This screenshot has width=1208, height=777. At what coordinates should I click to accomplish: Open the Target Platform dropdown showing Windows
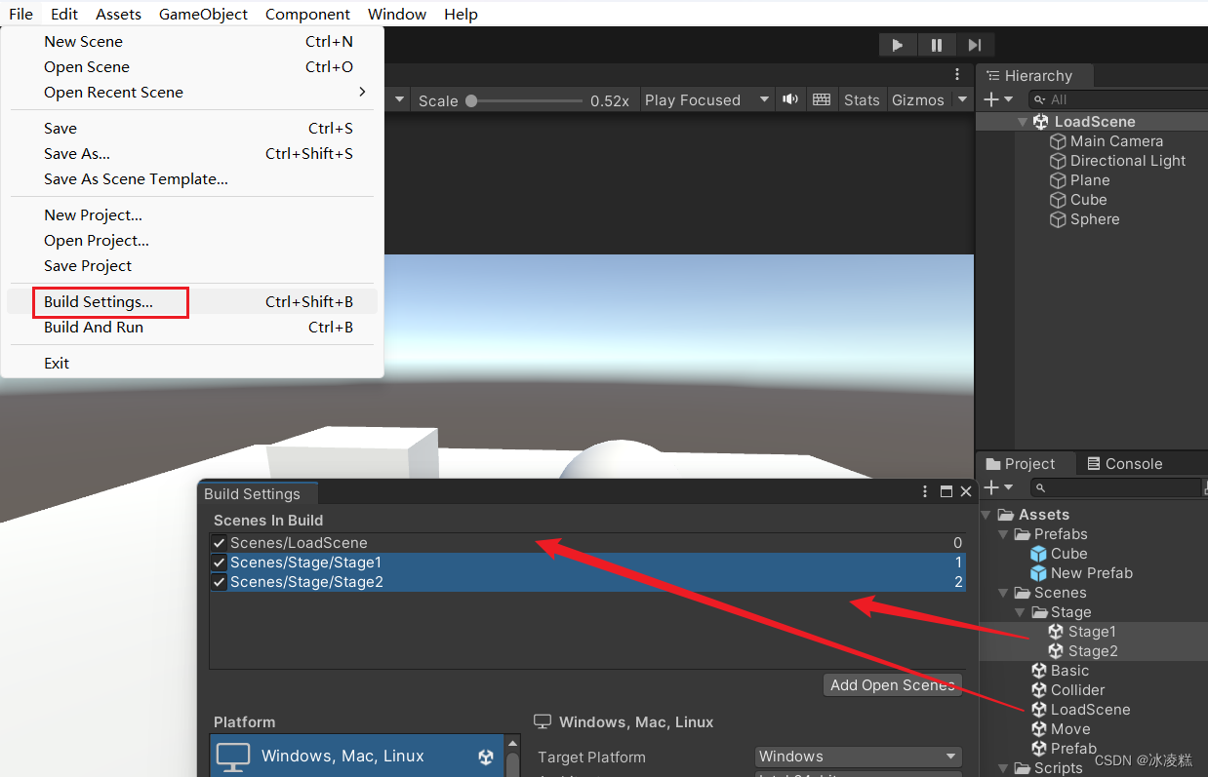[857, 756]
